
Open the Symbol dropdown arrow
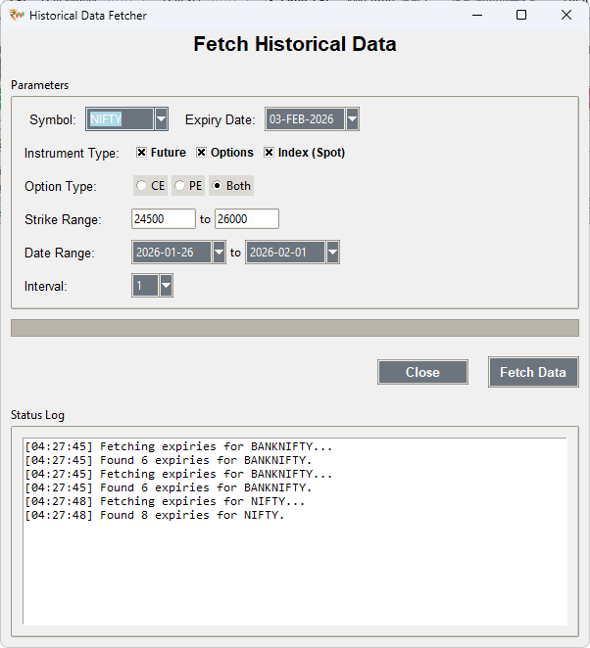pos(162,119)
